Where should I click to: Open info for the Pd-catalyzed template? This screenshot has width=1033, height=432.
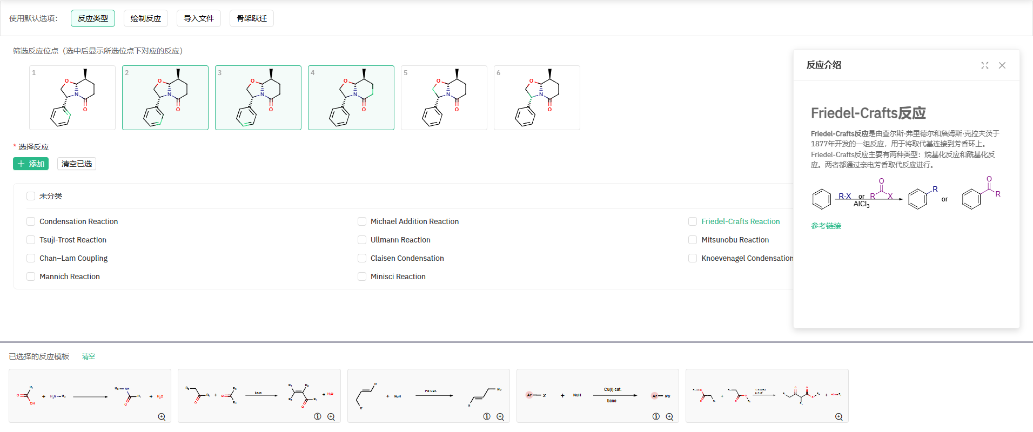pos(487,416)
